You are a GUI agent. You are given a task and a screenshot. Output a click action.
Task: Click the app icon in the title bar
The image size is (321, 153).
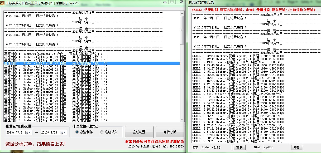click(x=3, y=2)
